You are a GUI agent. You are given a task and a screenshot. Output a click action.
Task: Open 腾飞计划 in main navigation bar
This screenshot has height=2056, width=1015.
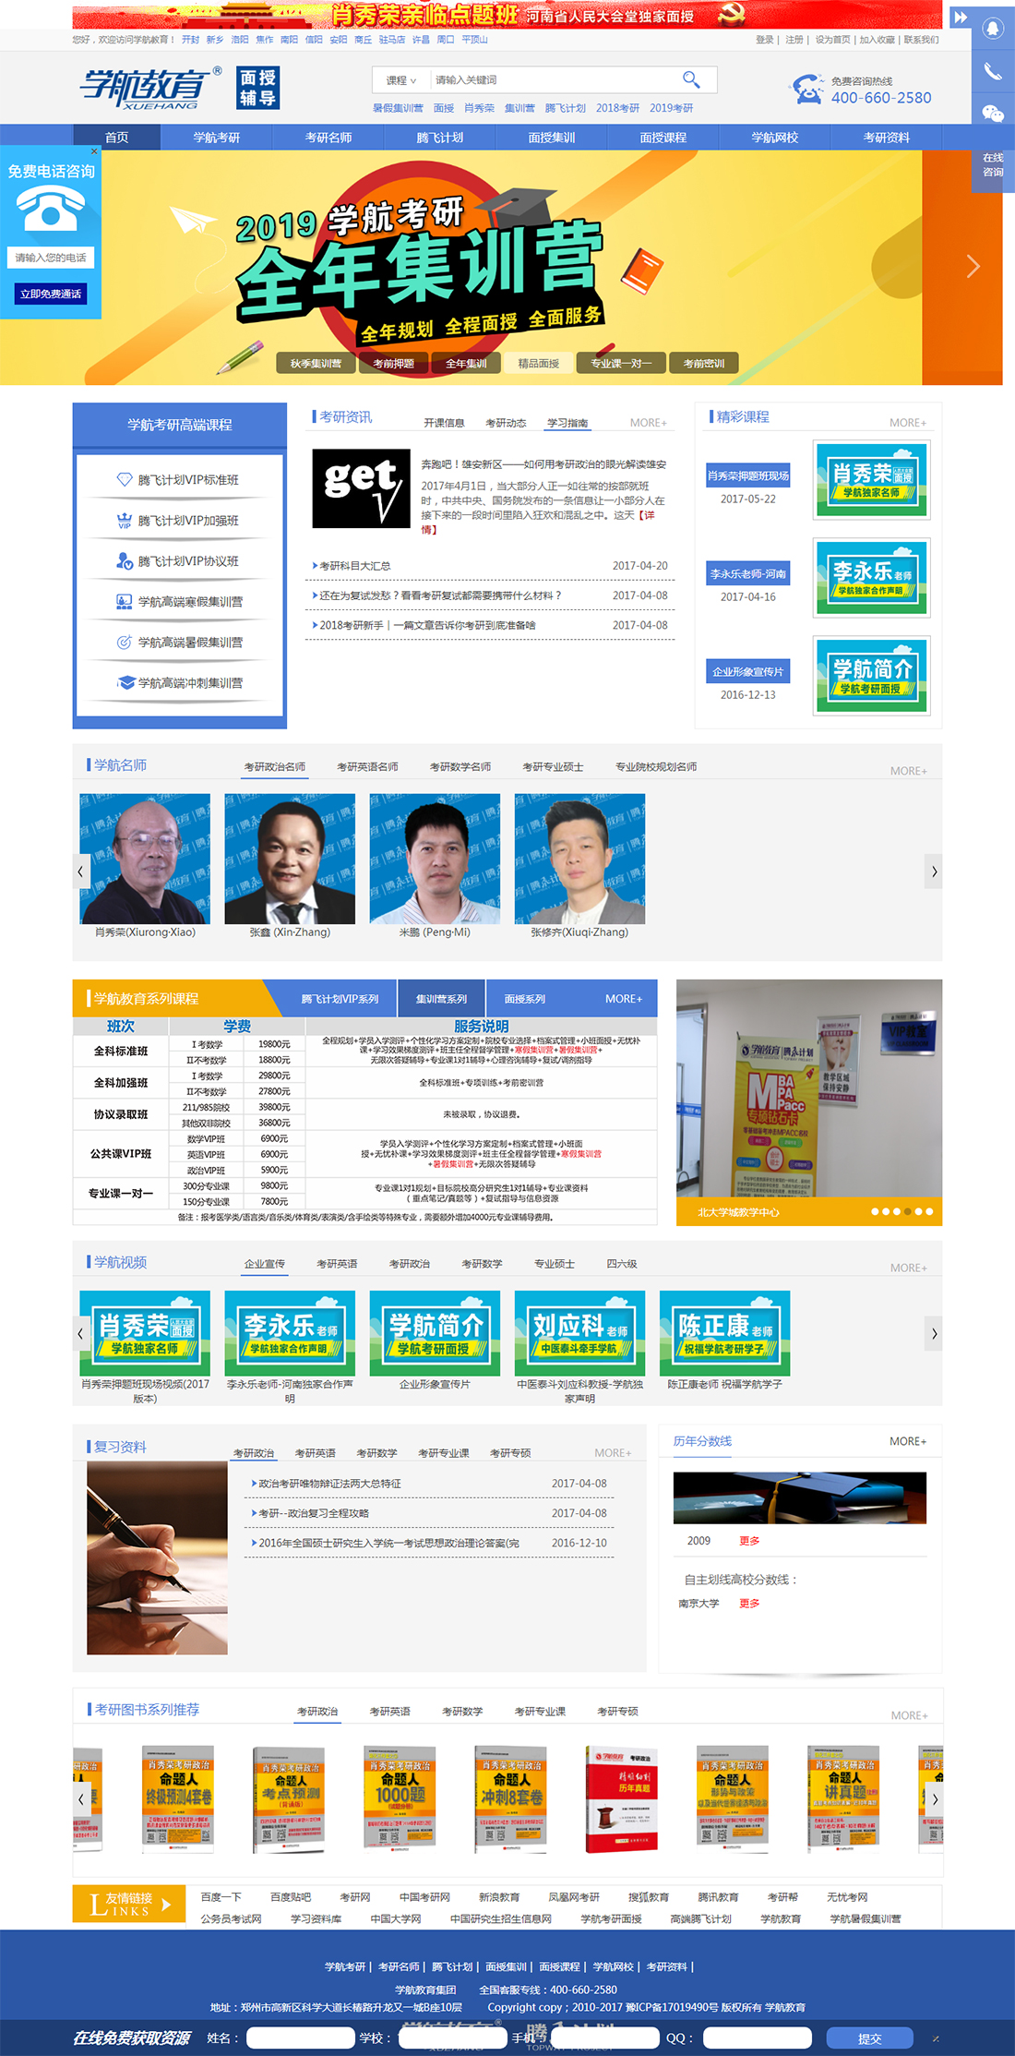pos(439,138)
